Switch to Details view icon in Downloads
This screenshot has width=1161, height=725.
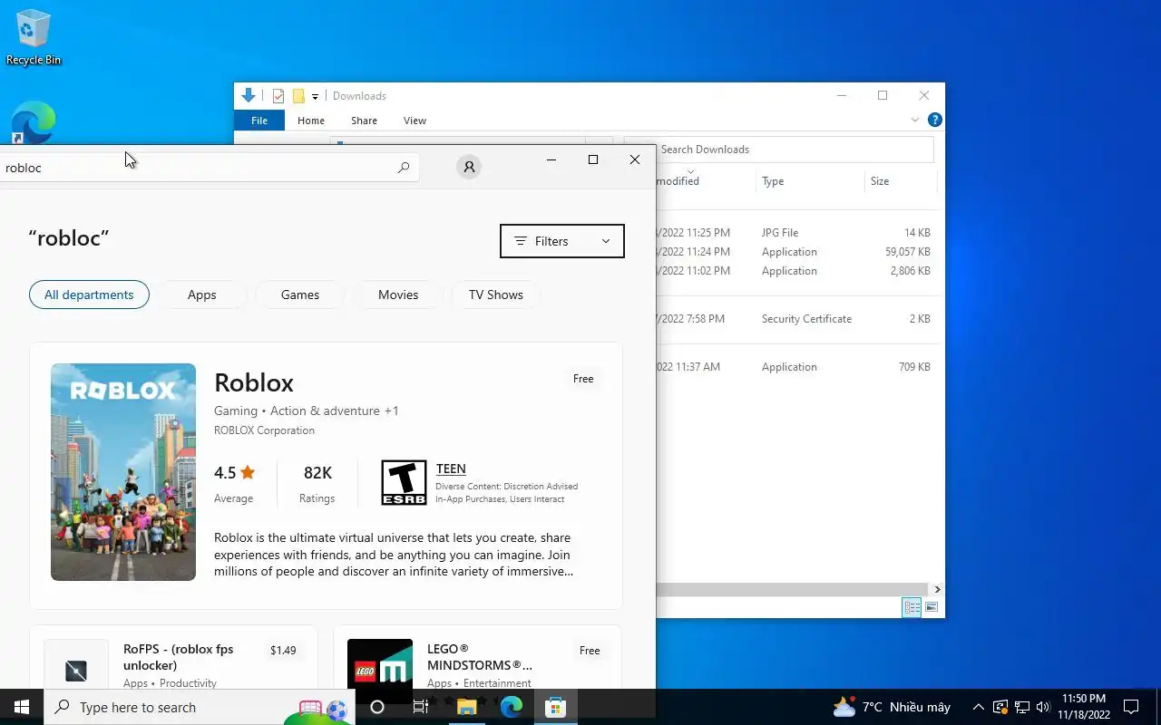[912, 607]
